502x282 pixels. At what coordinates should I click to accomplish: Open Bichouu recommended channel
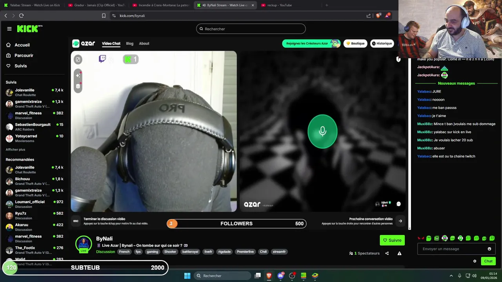pyautogui.click(x=35, y=181)
